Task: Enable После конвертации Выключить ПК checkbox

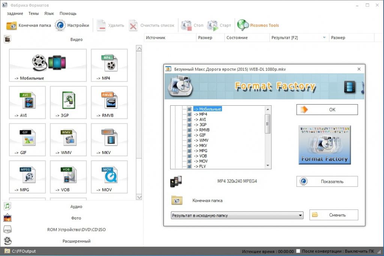Action: click(x=298, y=251)
